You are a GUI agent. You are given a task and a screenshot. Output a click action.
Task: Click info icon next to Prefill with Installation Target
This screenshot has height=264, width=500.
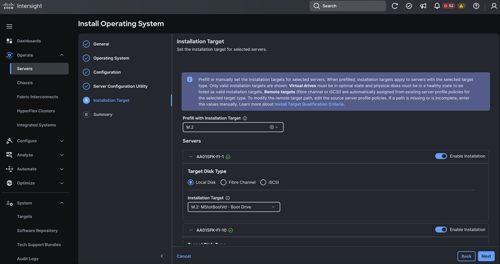[245, 118]
